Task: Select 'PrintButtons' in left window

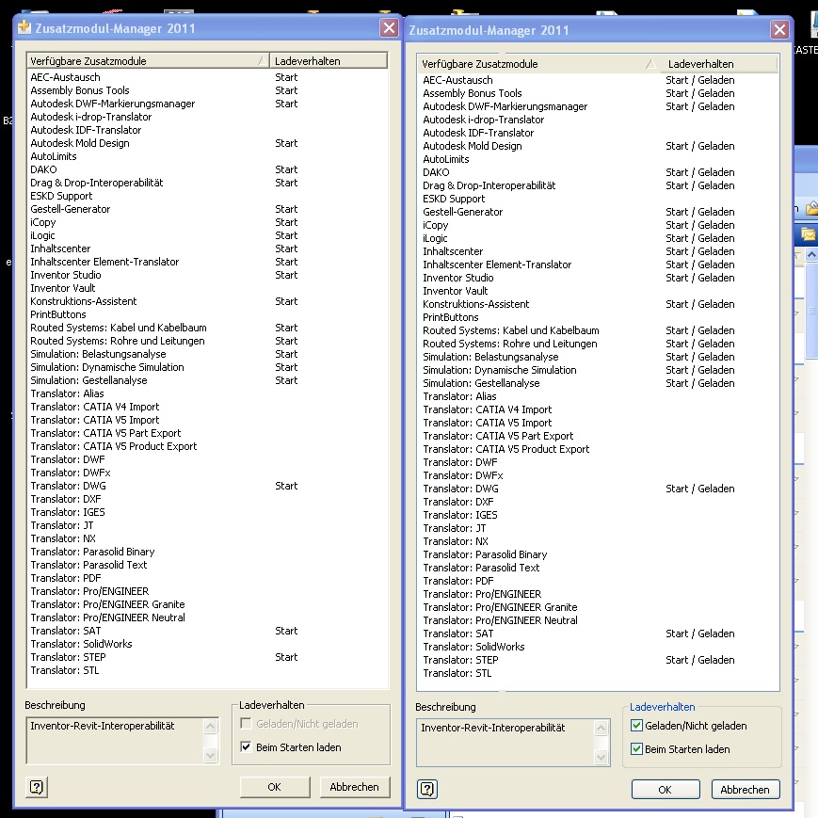Action: (x=58, y=314)
